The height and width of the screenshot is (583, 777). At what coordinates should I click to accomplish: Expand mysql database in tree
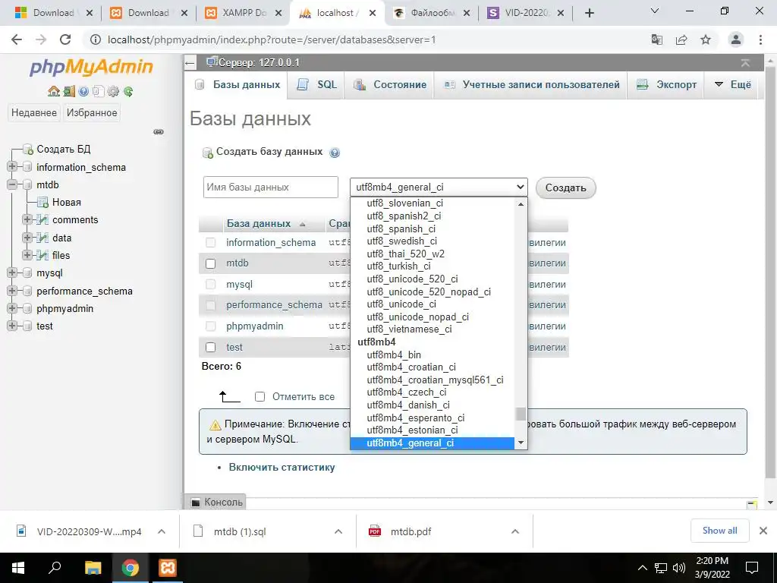click(12, 273)
